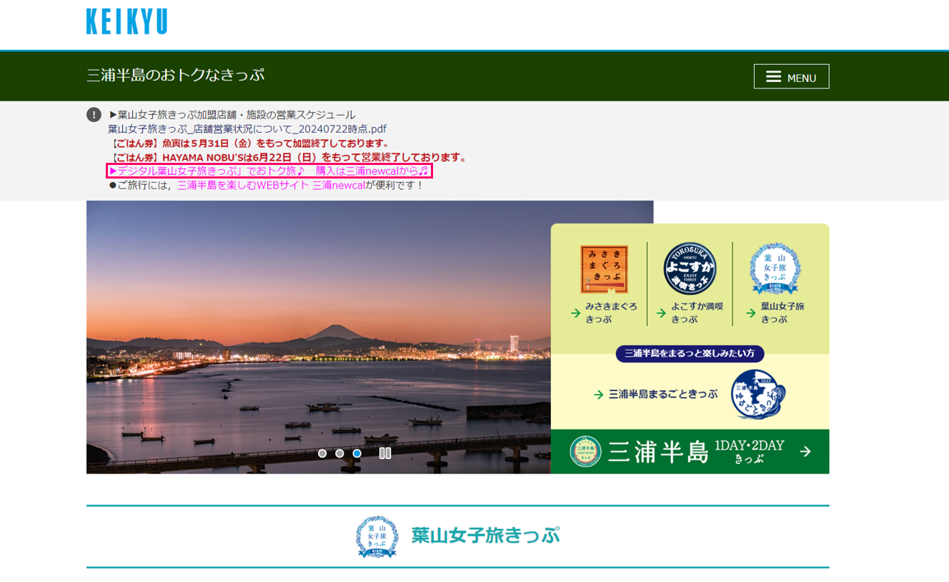Screen dimensions: 949x582
Task: Open the 葉山女子旅きっぷ text link in side panel
Action: click(x=775, y=313)
